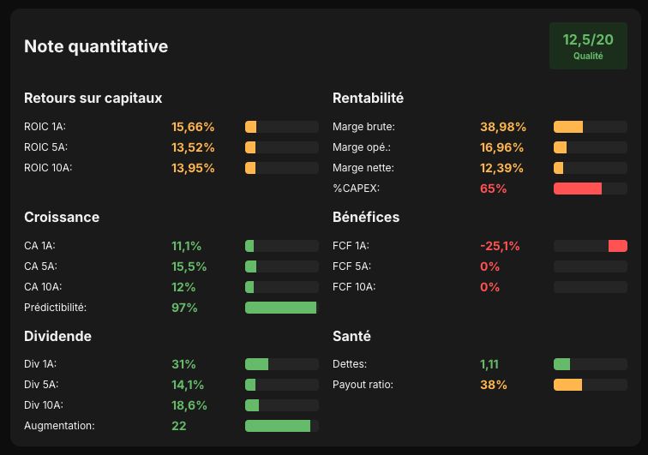Click the Prédictibilité 97% green bar
This screenshot has height=455, width=648.
[x=281, y=308]
